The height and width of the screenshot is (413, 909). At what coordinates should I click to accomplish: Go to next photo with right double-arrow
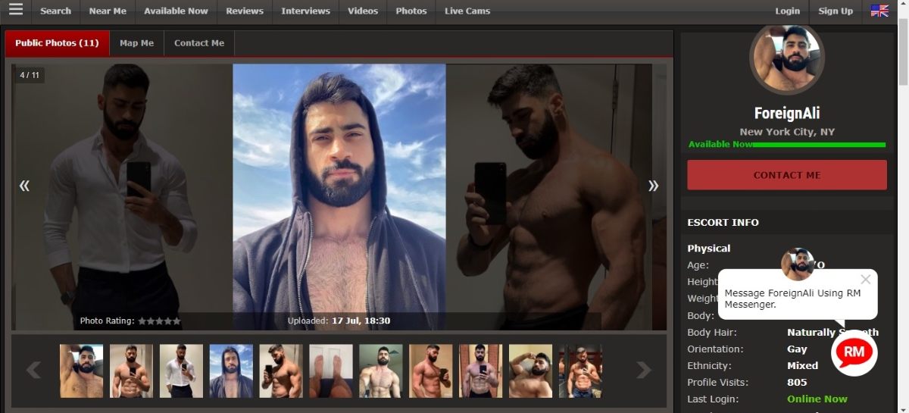point(654,185)
